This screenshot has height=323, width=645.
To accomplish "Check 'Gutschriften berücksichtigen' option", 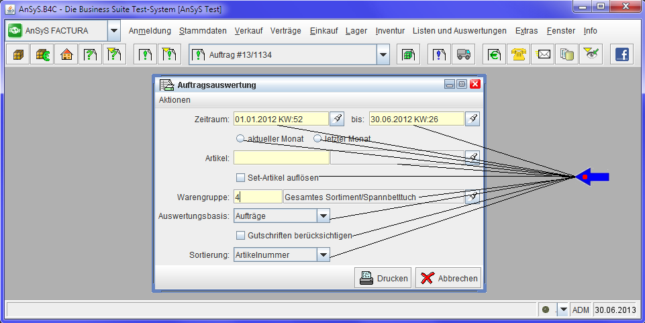I will (241, 235).
